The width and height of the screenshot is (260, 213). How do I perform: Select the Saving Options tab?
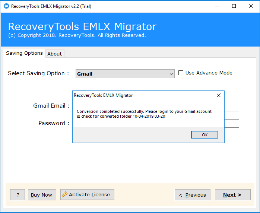tap(24, 53)
